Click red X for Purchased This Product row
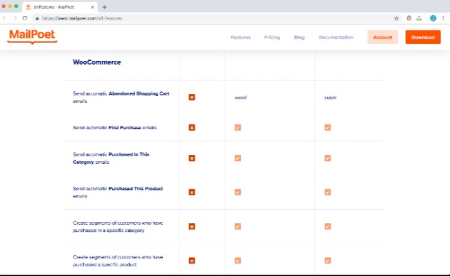Viewport: 450px width, 276px height. (x=192, y=192)
